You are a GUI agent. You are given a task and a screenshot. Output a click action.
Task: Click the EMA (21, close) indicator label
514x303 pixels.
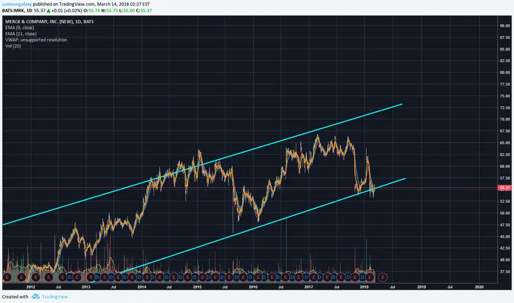click(x=21, y=34)
